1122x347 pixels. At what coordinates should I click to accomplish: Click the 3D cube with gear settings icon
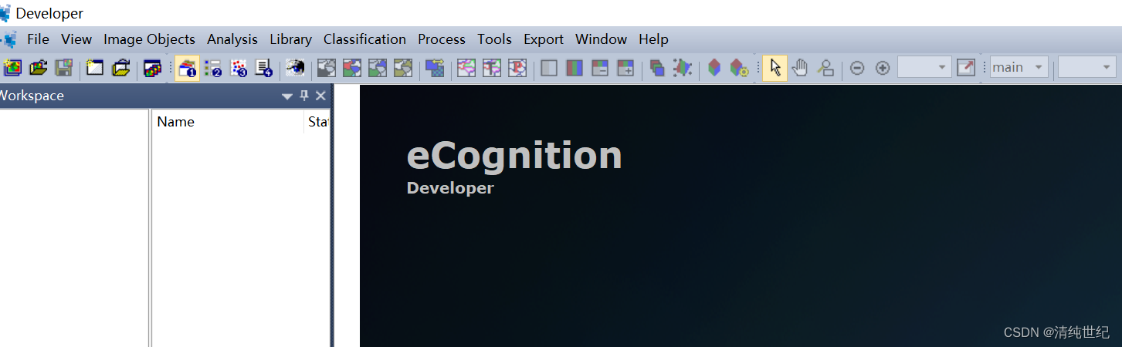pyautogui.click(x=740, y=68)
